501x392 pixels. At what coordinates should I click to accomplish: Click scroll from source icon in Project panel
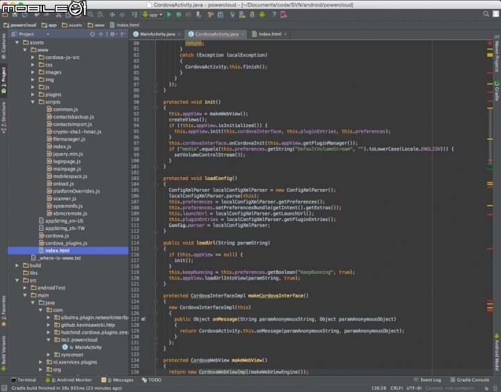(x=93, y=34)
